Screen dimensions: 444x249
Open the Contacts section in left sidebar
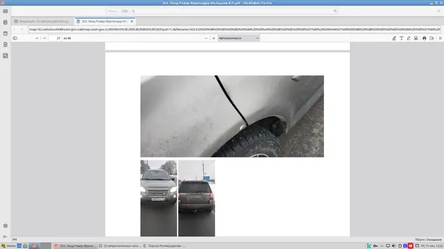pos(6,22)
